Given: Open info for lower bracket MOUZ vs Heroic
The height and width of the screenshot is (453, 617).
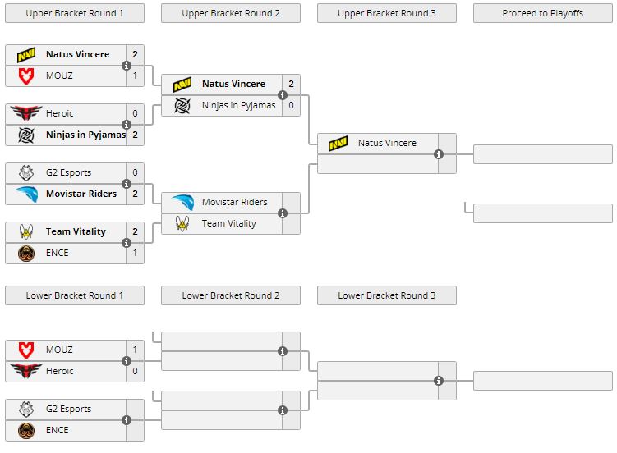Looking at the screenshot, I should (127, 361).
